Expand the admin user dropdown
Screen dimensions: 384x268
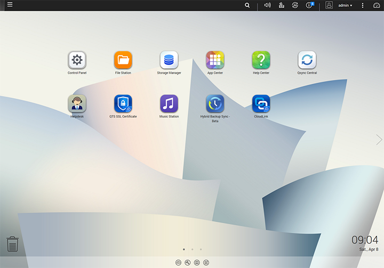345,5
